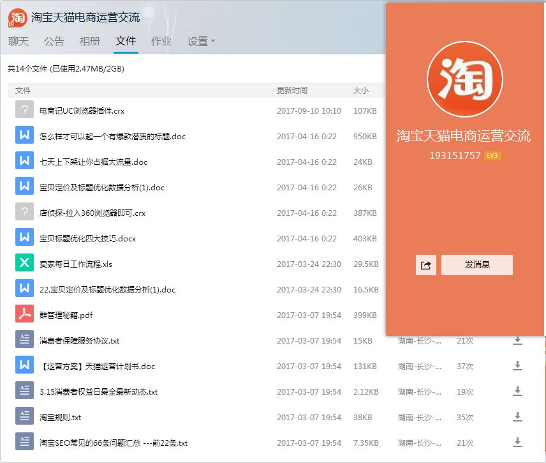The image size is (546, 463).
Task: Click Word icon for 22.宝贝定价及标题优化数据分析(1).doc
Action: (x=24, y=288)
